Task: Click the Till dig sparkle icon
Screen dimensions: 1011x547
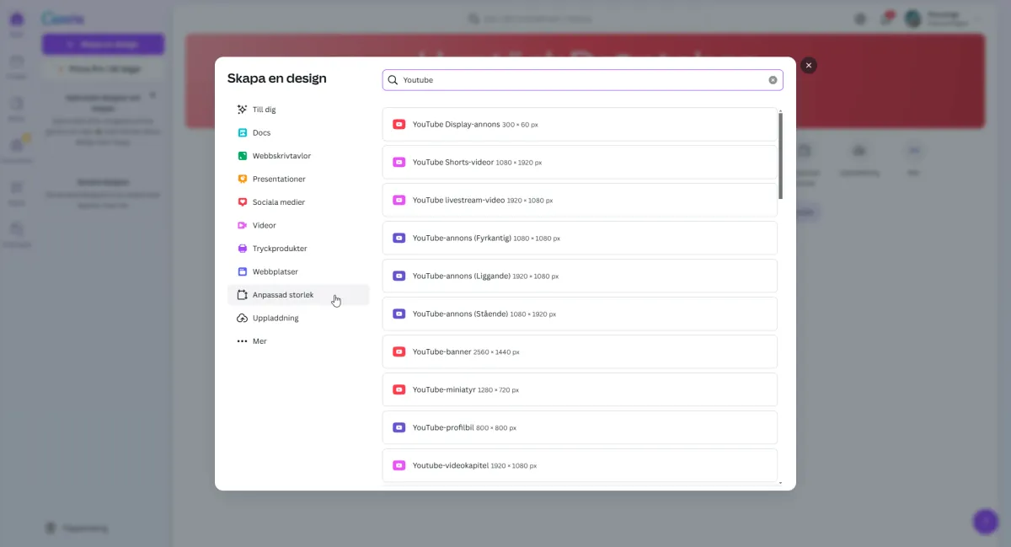Action: 243,110
